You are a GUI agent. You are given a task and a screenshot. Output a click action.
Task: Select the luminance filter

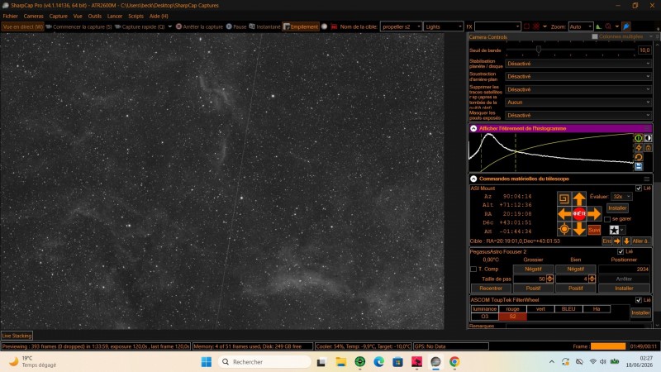(x=484, y=308)
